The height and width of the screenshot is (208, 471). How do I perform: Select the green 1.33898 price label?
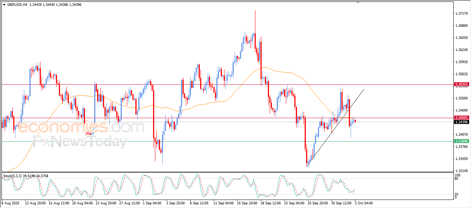pyautogui.click(x=461, y=141)
